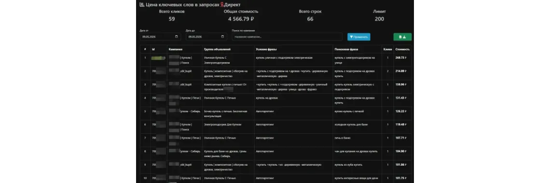Click the 'Общая стоимость' total 4 566.79 ₽
The width and height of the screenshot is (550, 183).
(x=241, y=19)
